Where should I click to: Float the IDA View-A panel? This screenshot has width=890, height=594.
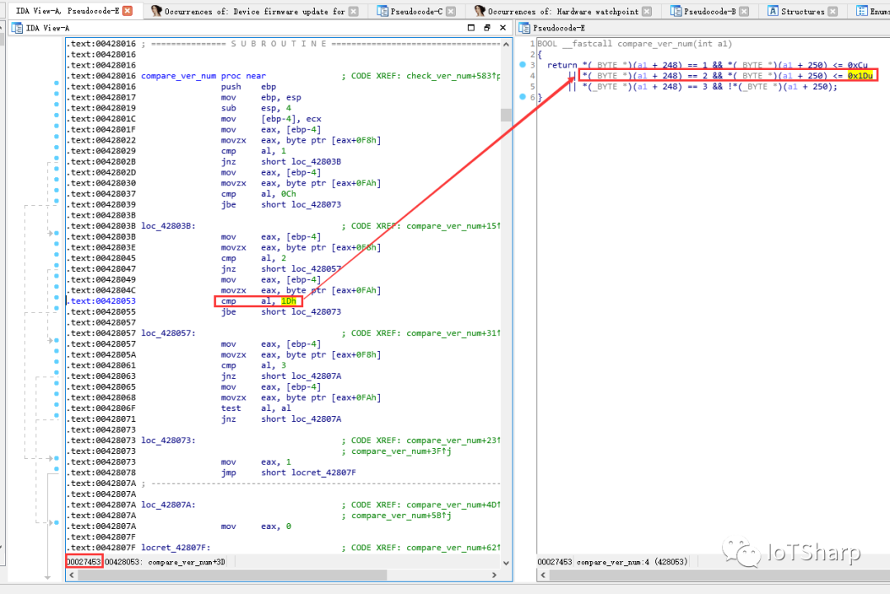pyautogui.click(x=487, y=27)
